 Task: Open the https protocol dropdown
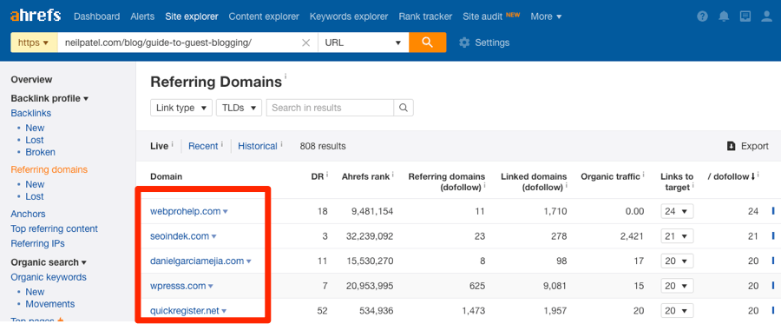(x=34, y=43)
